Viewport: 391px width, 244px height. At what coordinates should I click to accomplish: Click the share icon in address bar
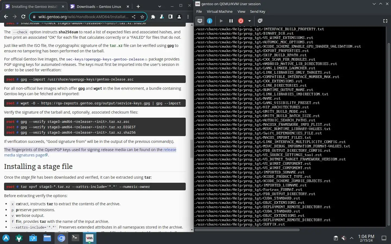tap(134, 17)
